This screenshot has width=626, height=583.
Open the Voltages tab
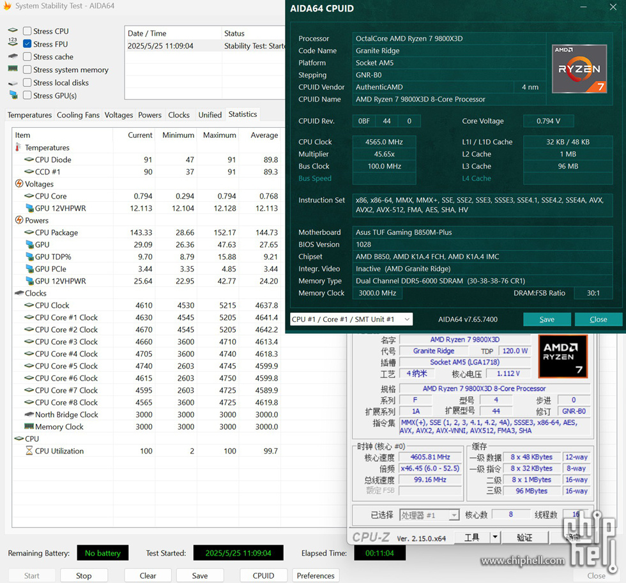119,115
